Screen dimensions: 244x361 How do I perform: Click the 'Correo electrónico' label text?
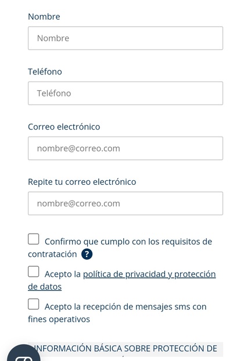pyautogui.click(x=64, y=127)
